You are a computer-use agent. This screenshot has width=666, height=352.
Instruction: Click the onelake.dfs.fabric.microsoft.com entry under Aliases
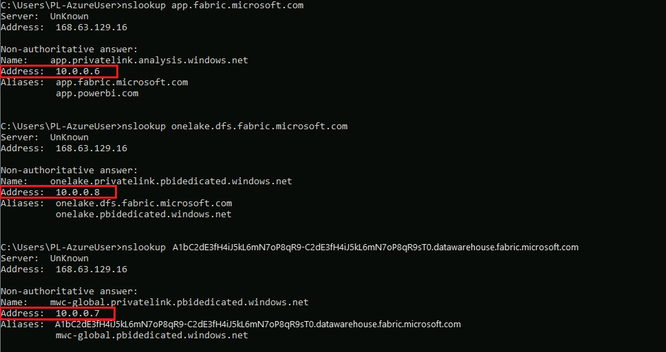coord(143,203)
